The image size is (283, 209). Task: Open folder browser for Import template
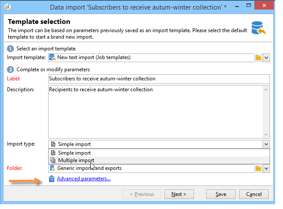(258, 58)
